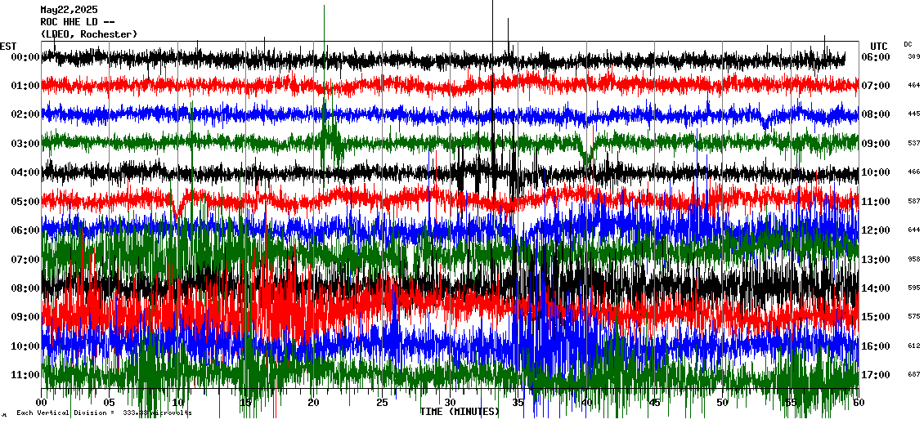Screen dimensions: 924x424
Task: Select the 05:00 EST row label
Action: [x=26, y=202]
